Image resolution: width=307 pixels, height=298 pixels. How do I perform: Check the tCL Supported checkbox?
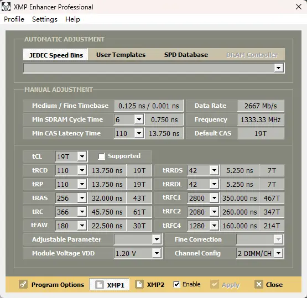101,156
